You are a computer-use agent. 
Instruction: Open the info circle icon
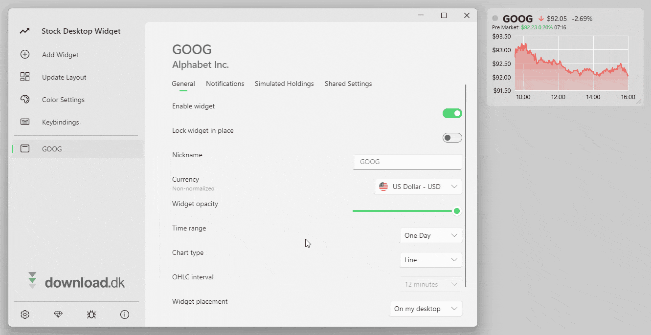coord(125,315)
